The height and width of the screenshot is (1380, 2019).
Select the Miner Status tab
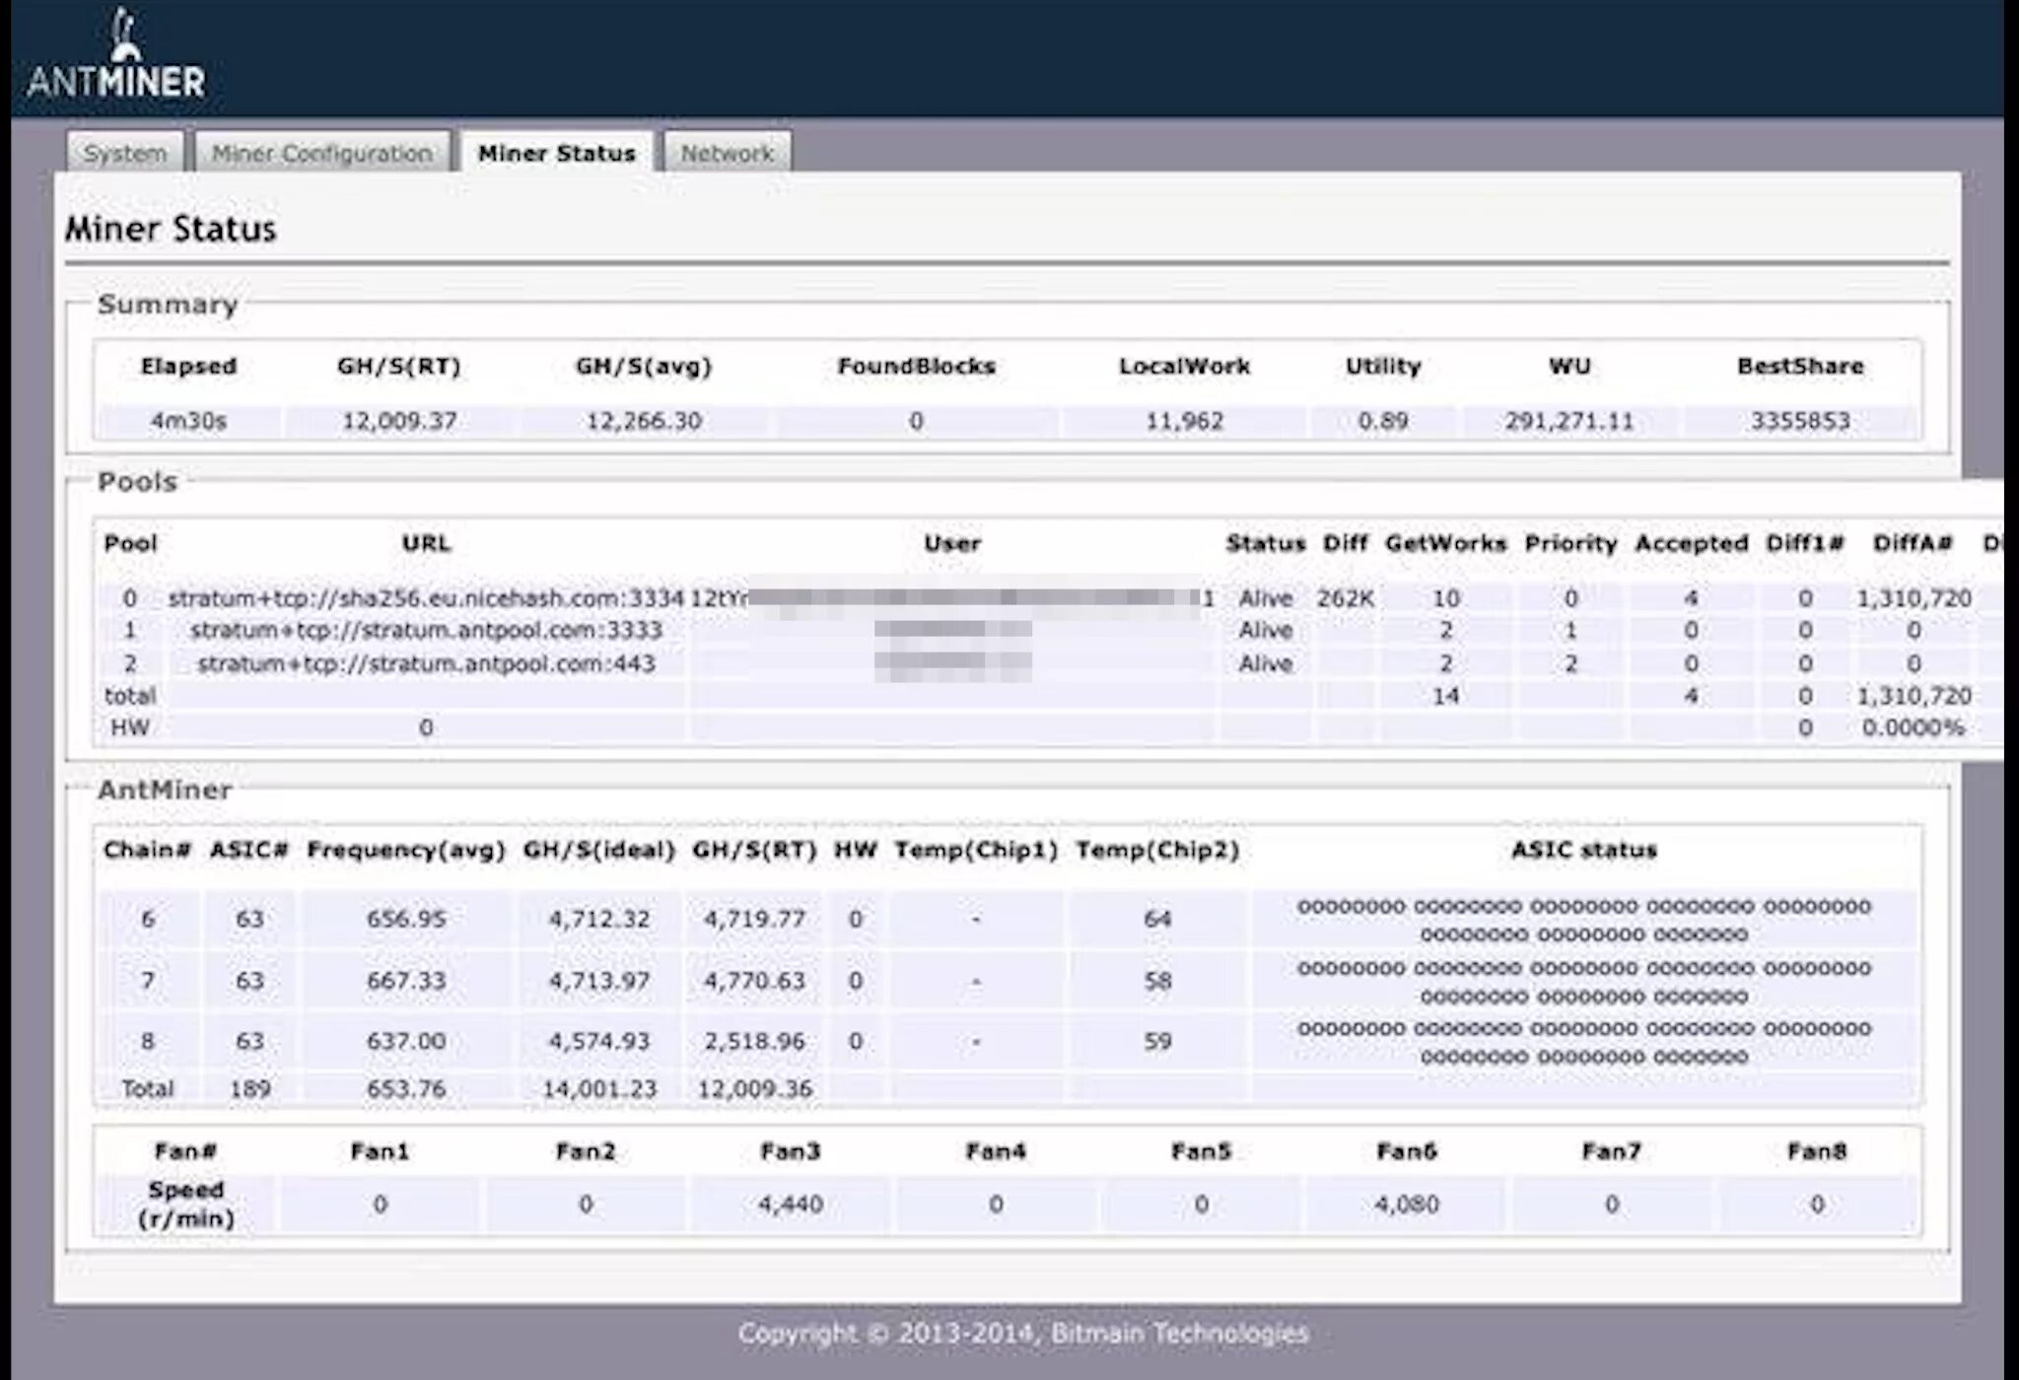[x=556, y=154]
